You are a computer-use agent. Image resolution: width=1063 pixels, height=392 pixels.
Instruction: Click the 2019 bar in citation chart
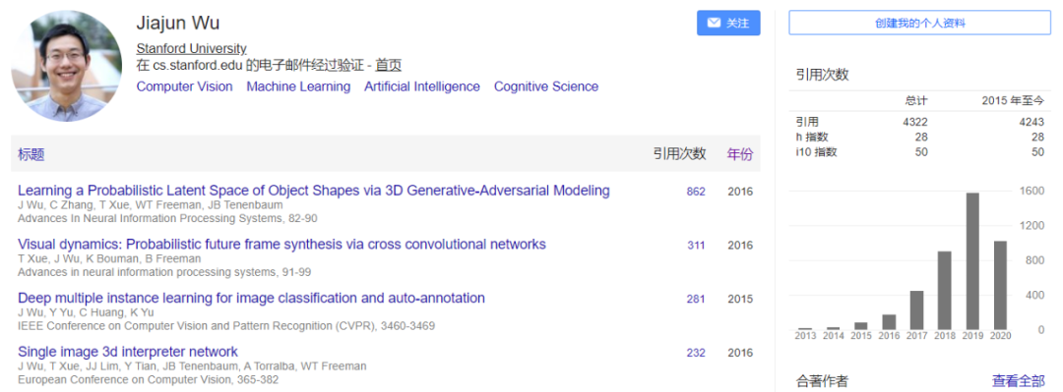(x=972, y=261)
